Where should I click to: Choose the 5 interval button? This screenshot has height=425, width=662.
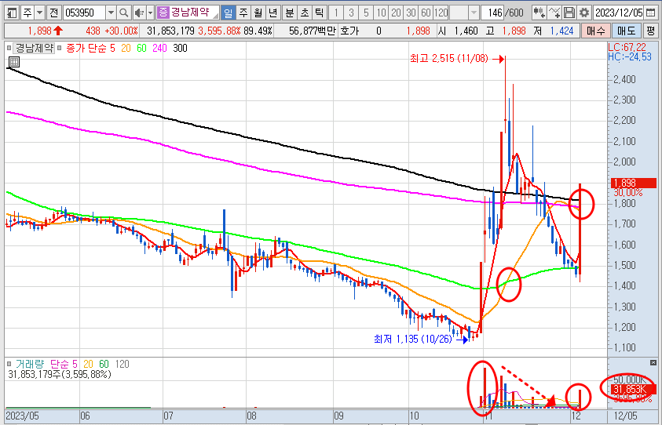point(366,13)
